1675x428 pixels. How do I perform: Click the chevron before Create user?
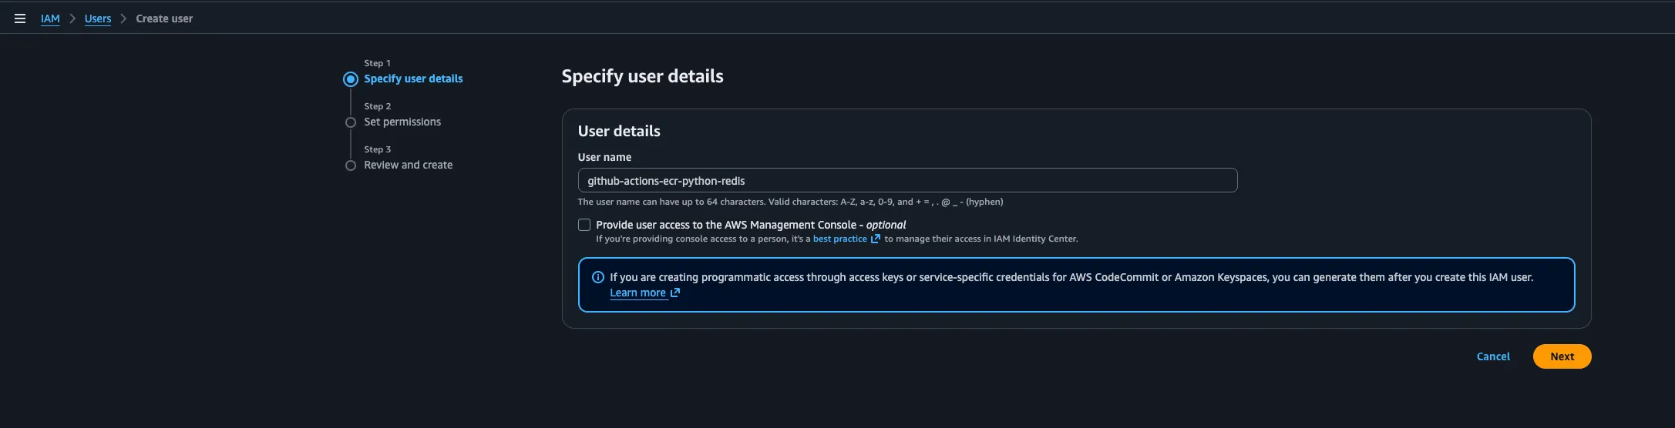click(123, 18)
